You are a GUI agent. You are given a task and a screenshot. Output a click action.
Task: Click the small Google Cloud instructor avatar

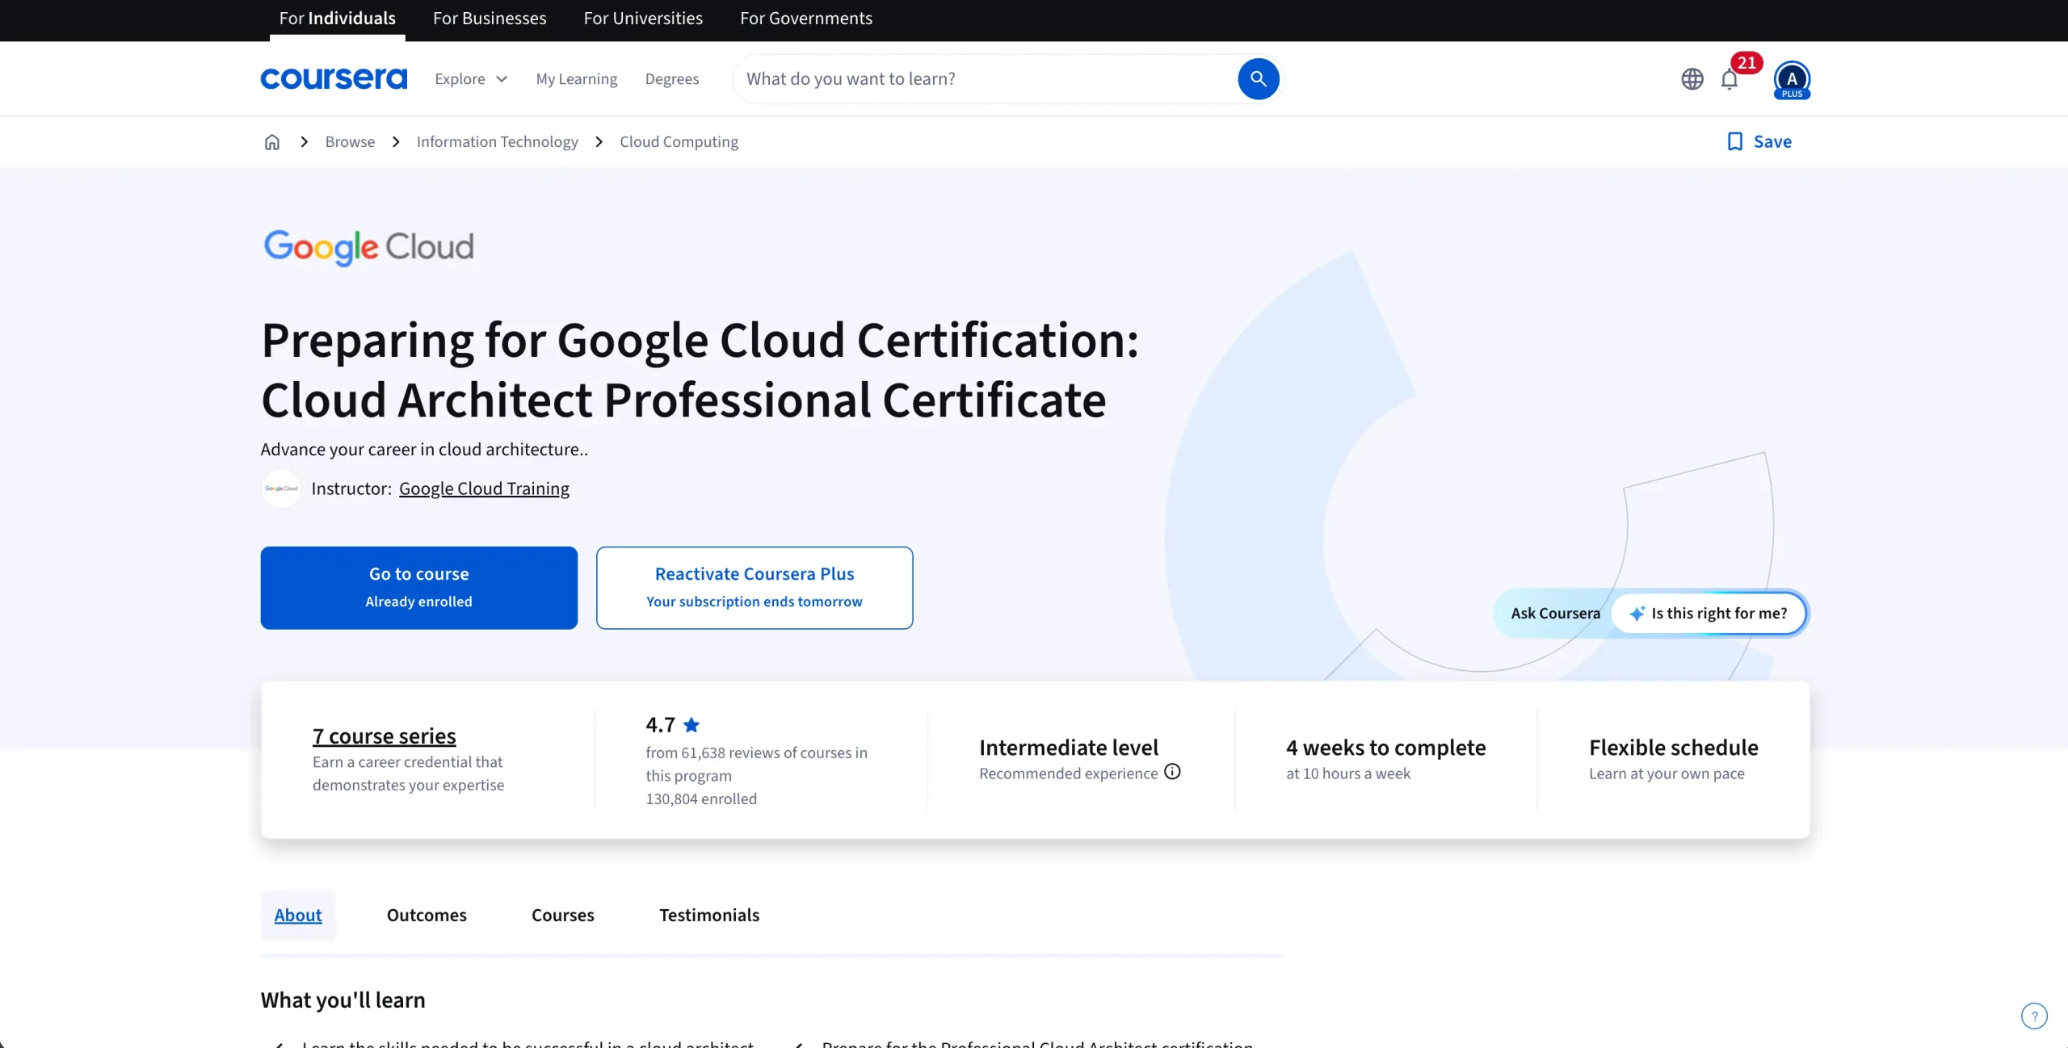(x=281, y=488)
